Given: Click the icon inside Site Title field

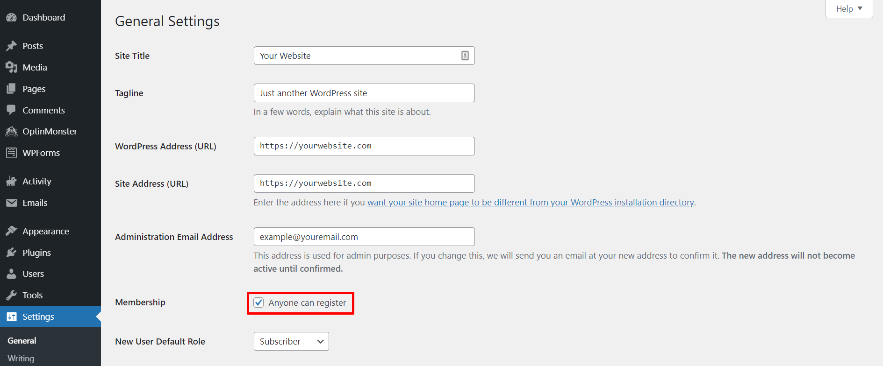Looking at the screenshot, I should point(465,56).
